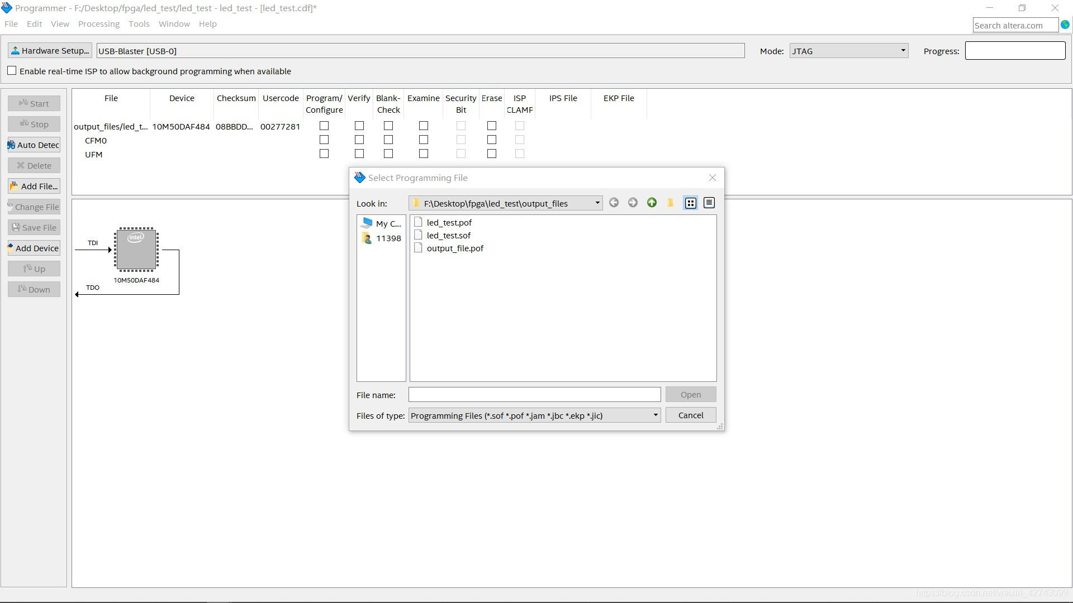
Task: Click the Delete button in sidebar
Action: (x=34, y=165)
